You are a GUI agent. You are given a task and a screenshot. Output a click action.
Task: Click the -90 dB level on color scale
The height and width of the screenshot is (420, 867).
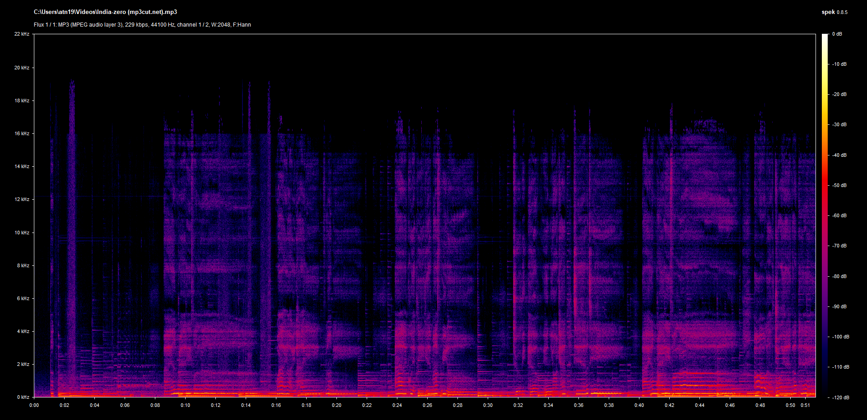pyautogui.click(x=839, y=306)
